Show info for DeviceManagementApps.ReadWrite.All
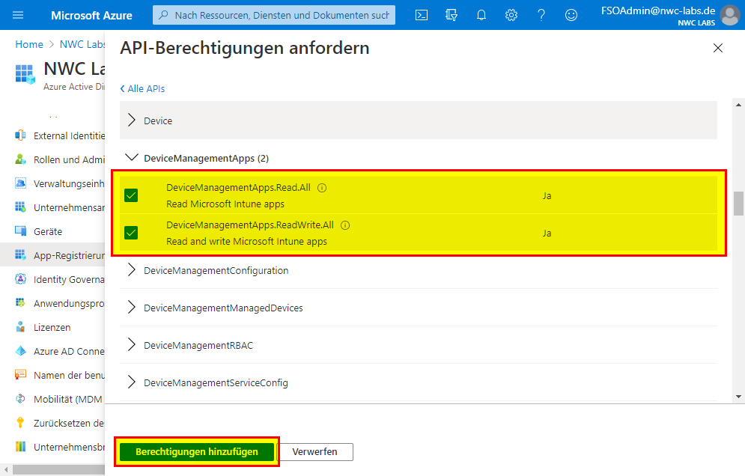The height and width of the screenshot is (476, 745). pyautogui.click(x=345, y=225)
